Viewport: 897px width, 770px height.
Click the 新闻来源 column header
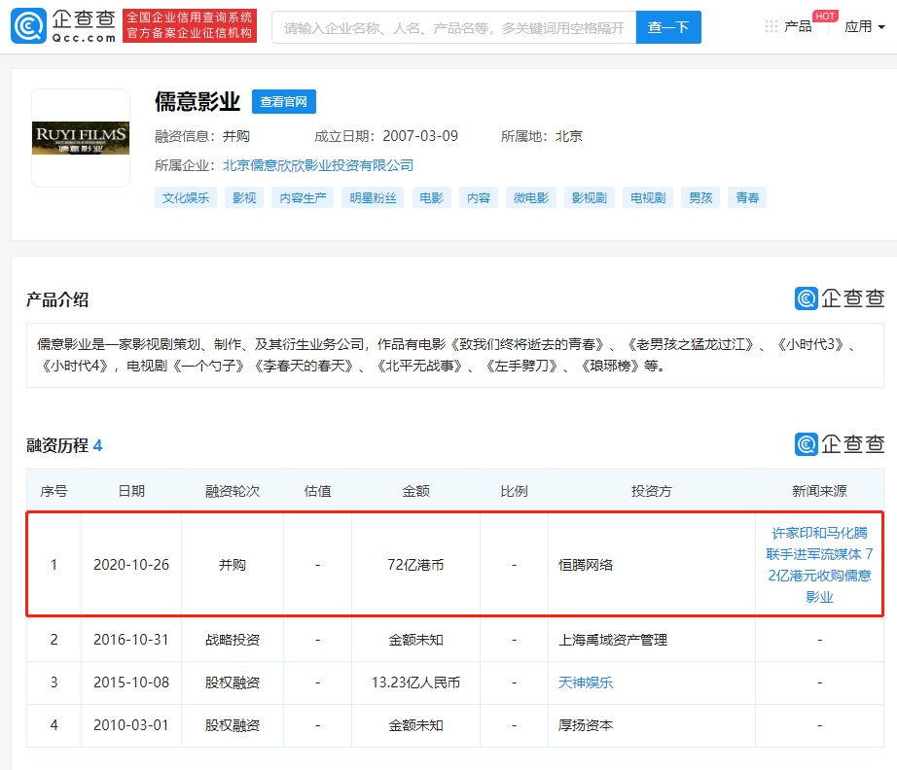coord(819,491)
